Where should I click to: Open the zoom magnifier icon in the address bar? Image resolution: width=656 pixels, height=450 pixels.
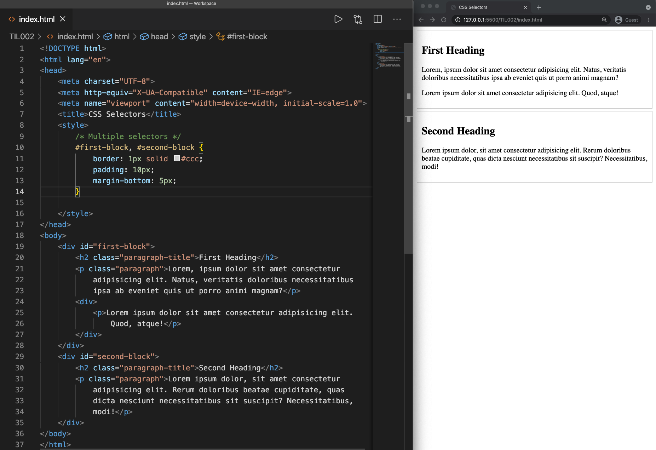604,20
